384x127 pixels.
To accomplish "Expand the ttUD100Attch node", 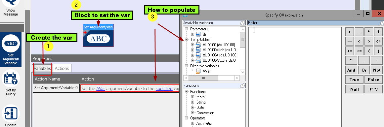I will click(x=193, y=50).
